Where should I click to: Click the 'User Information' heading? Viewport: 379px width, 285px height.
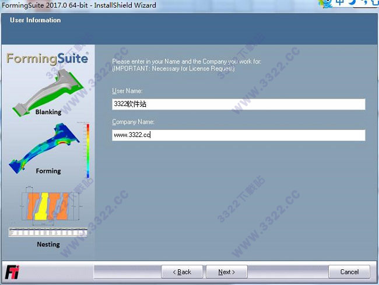pyautogui.click(x=36, y=20)
